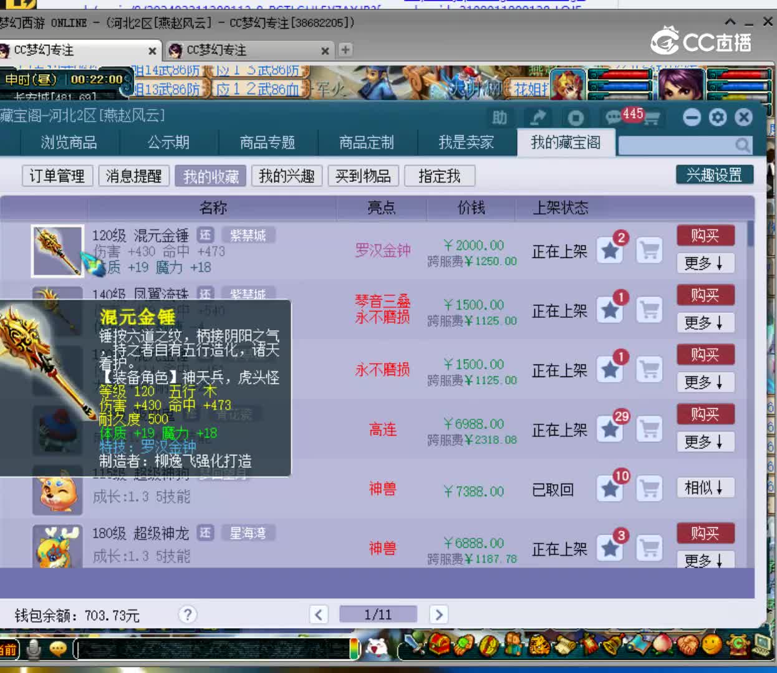The image size is (777, 673).
Task: Open 指定我 section
Action: pyautogui.click(x=440, y=176)
